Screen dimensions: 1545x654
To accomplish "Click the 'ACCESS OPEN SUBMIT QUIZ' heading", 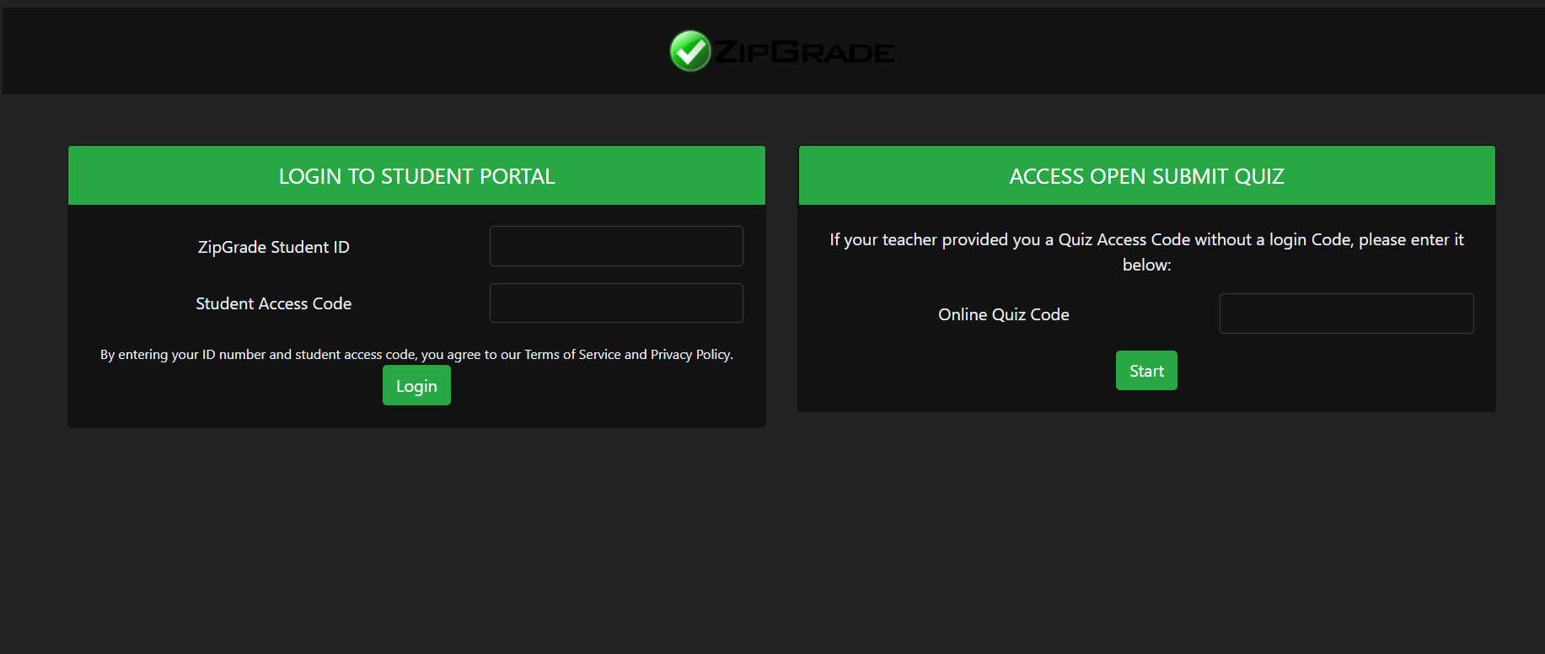I will (1146, 176).
